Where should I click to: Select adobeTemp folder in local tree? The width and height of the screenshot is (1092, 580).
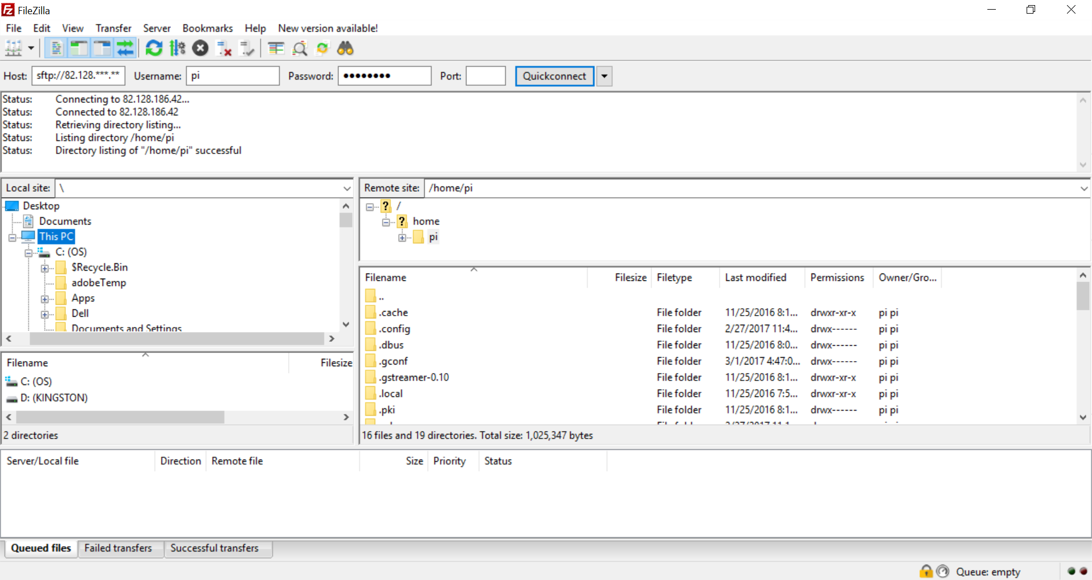pos(98,283)
